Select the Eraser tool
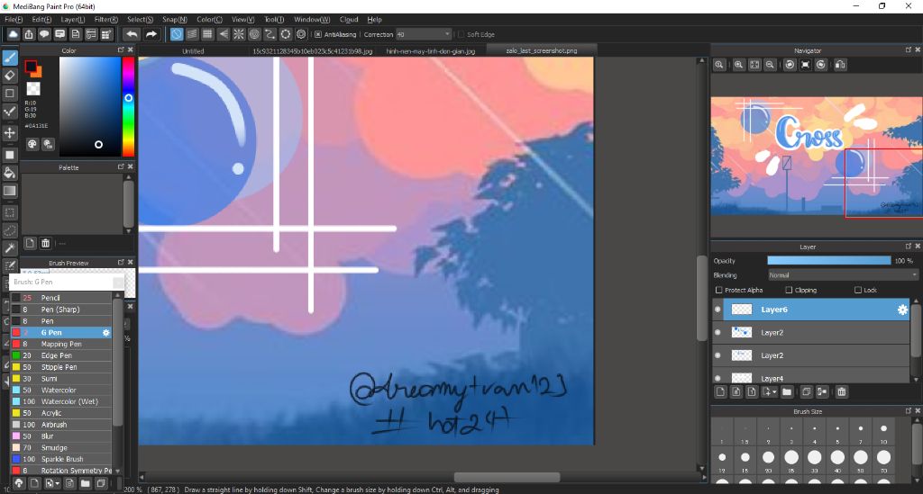 click(x=10, y=76)
